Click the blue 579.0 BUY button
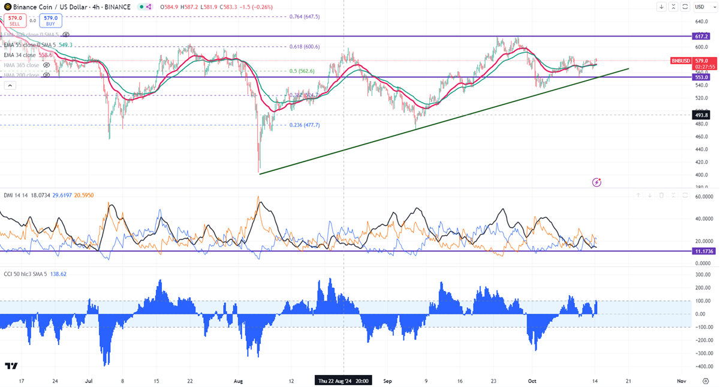 click(x=50, y=21)
